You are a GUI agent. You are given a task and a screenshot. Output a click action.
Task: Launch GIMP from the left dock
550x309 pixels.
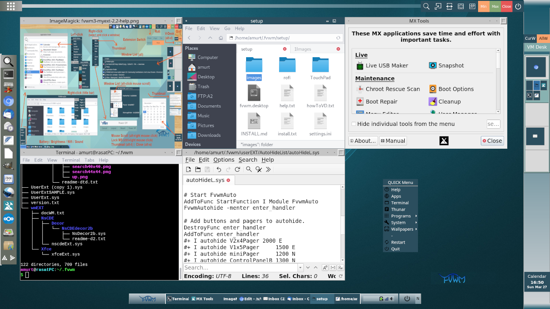click(8, 166)
